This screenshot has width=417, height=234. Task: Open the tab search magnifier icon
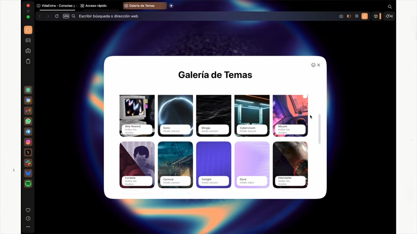pyautogui.click(x=390, y=7)
